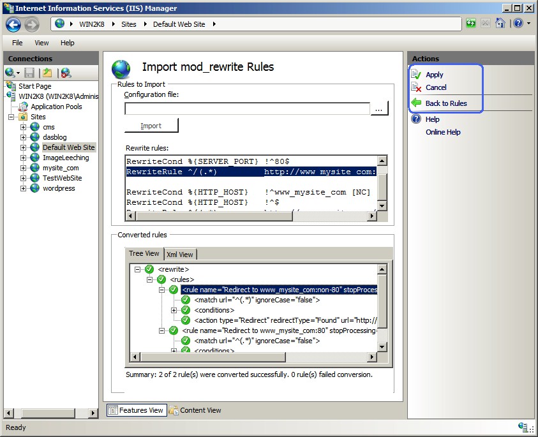Click the Cancel link in Actions
This screenshot has width=538, height=437.
click(436, 87)
